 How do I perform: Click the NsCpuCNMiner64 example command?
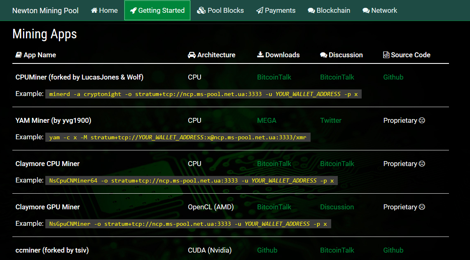[192, 180]
